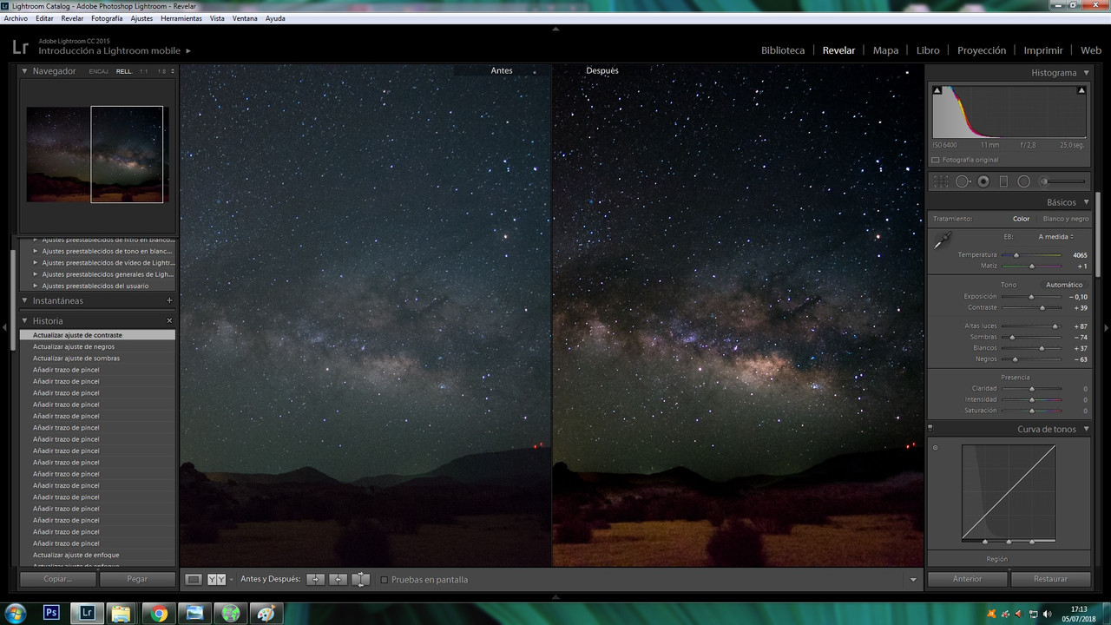The image size is (1111, 625).
Task: Expand Ajustes preestablecidos del usuario folder
Action: [x=36, y=286]
